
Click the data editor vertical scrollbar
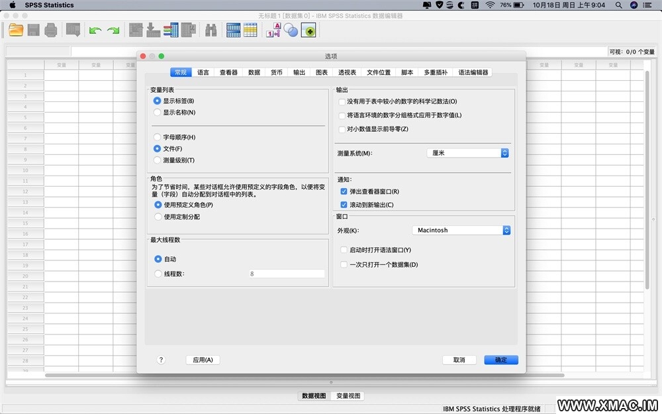647,180
